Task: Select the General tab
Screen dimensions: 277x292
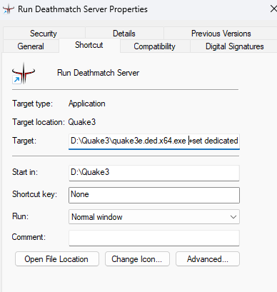Action: click(31, 46)
